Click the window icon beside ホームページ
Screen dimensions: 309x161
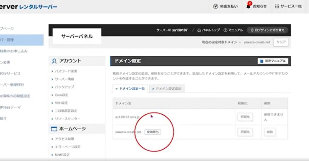[x=54, y=129]
